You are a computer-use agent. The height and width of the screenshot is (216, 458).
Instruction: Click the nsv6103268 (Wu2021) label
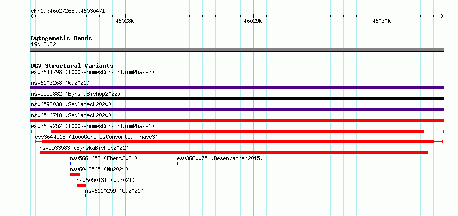60,83
